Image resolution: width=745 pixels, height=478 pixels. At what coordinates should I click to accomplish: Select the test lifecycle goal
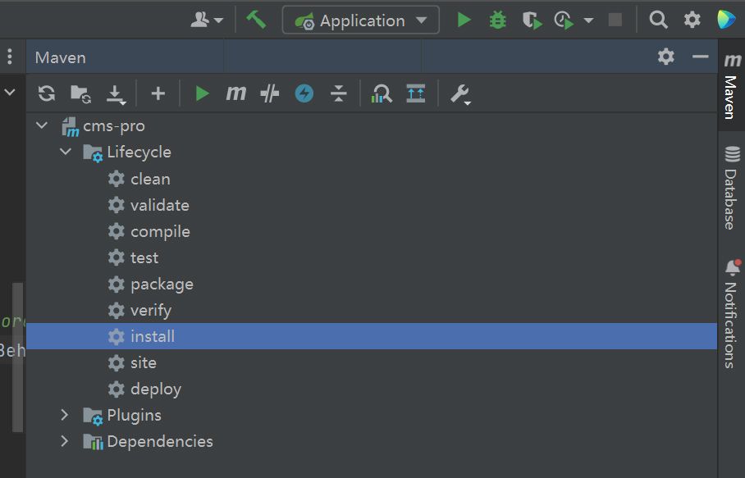144,257
